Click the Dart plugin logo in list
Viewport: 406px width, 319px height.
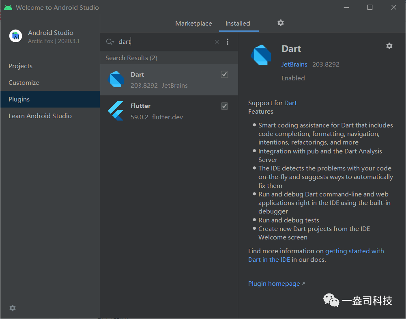click(x=116, y=79)
